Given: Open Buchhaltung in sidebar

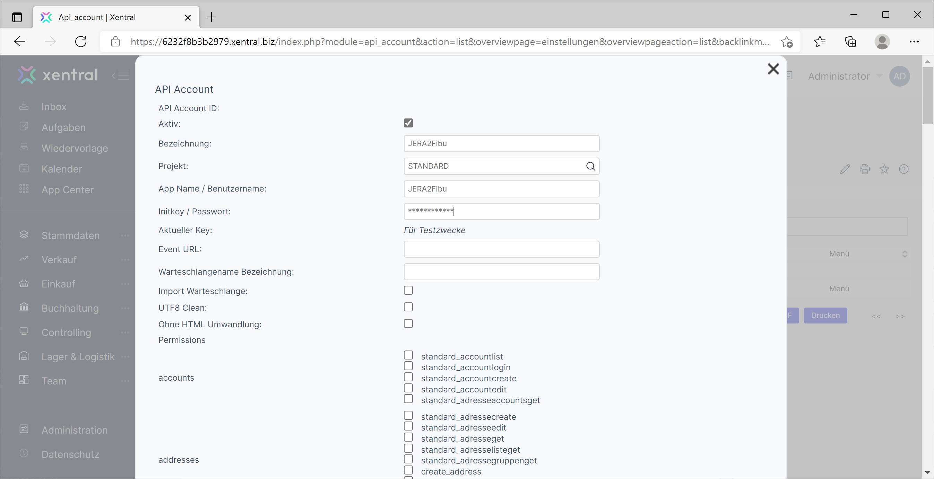Looking at the screenshot, I should 70,308.
